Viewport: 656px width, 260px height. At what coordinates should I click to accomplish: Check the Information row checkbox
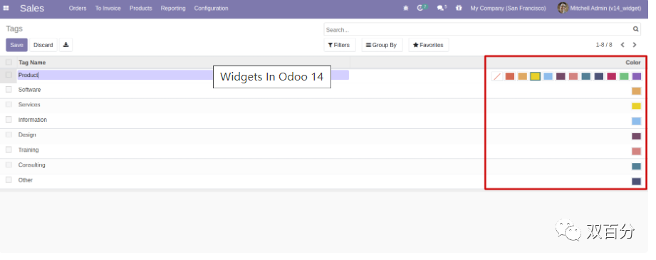9,120
